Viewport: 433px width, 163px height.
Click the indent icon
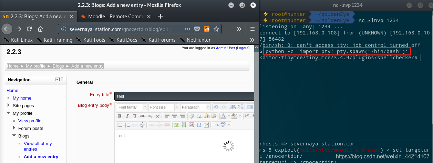(142, 125)
